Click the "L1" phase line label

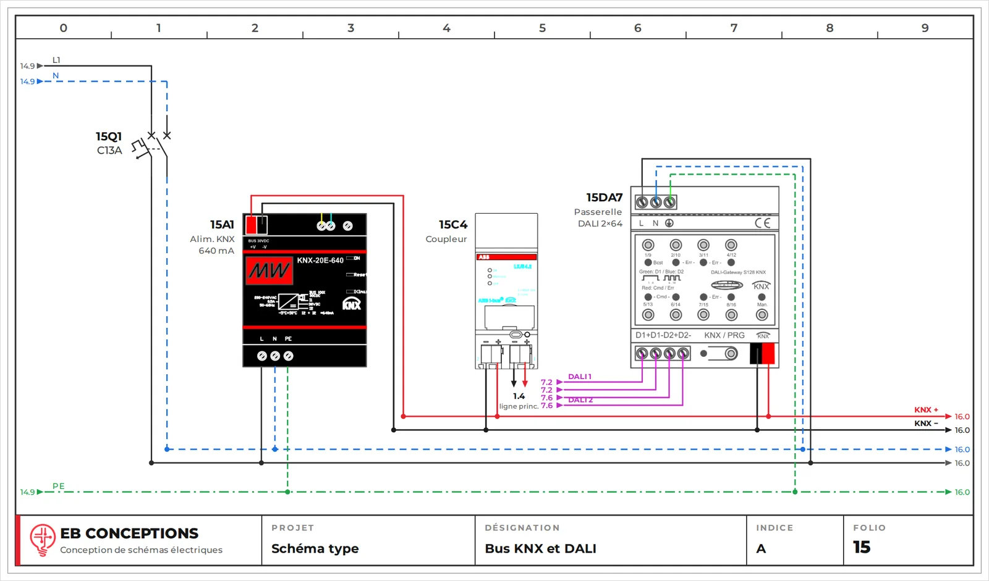point(56,60)
